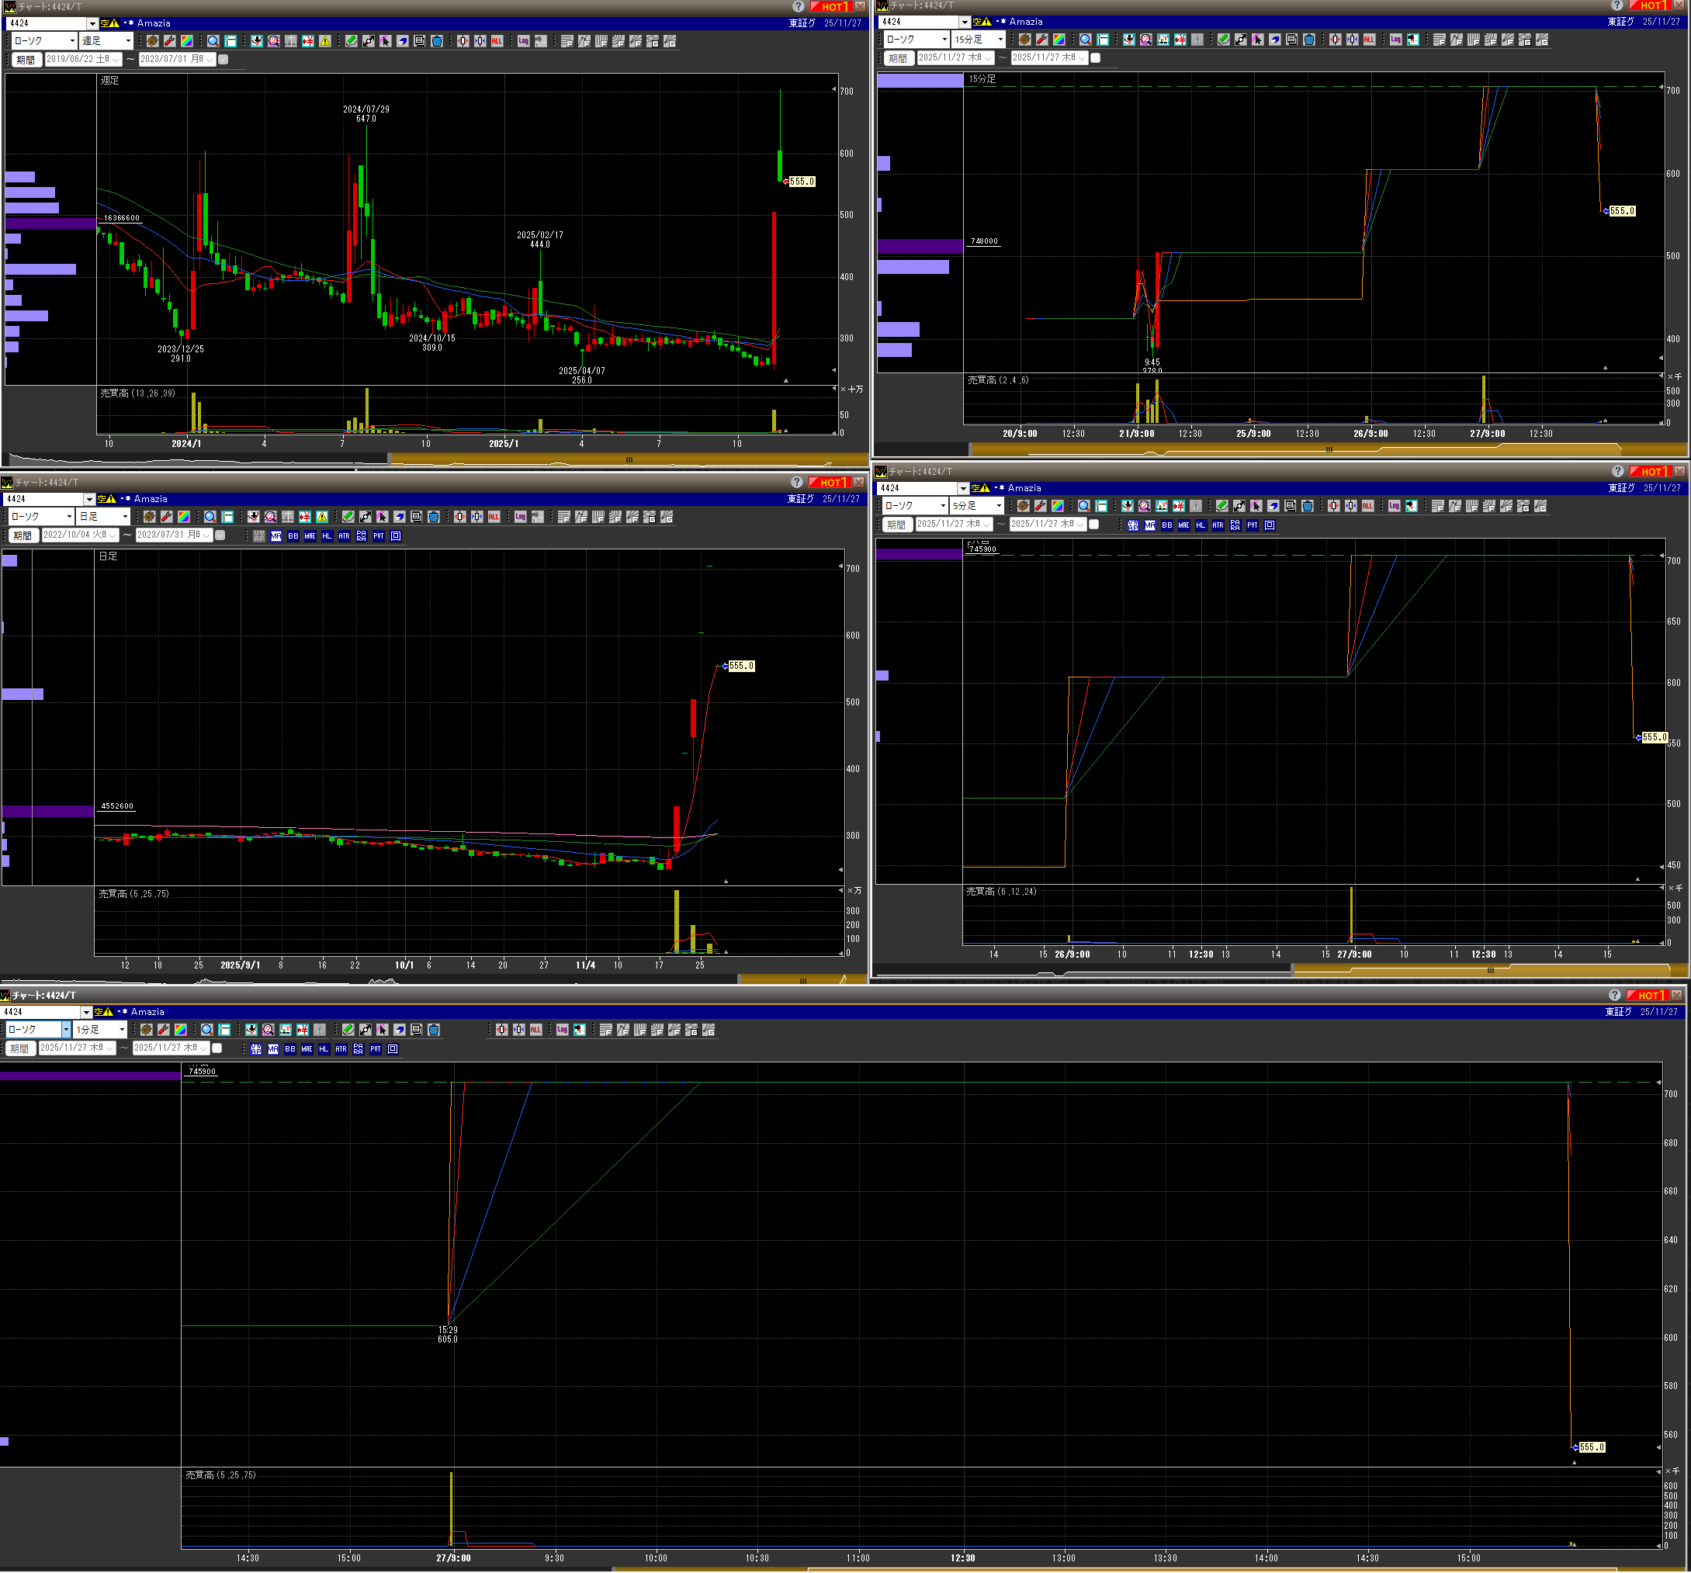Toggle the ATR indicator on 1-minute chart
This screenshot has height=1573, width=1691.
point(340,1049)
